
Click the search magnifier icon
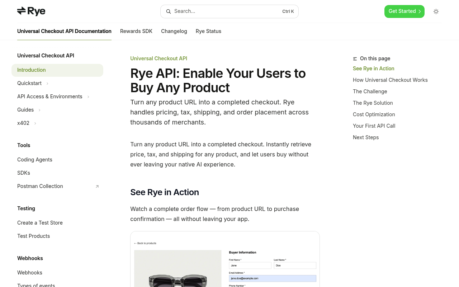click(169, 11)
